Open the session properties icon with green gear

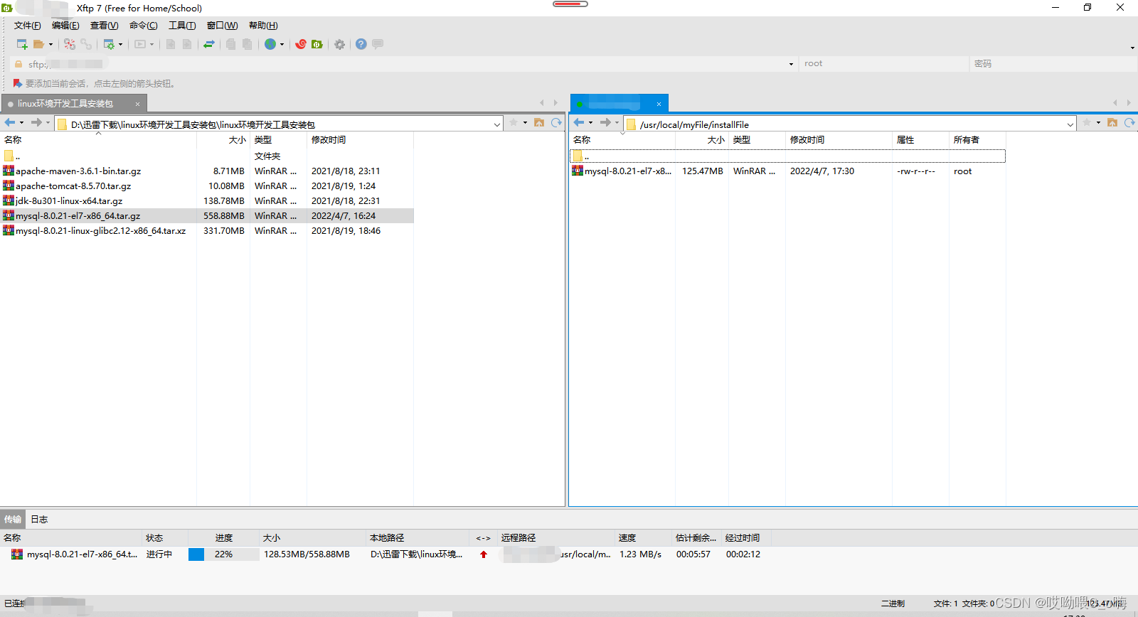click(x=109, y=44)
